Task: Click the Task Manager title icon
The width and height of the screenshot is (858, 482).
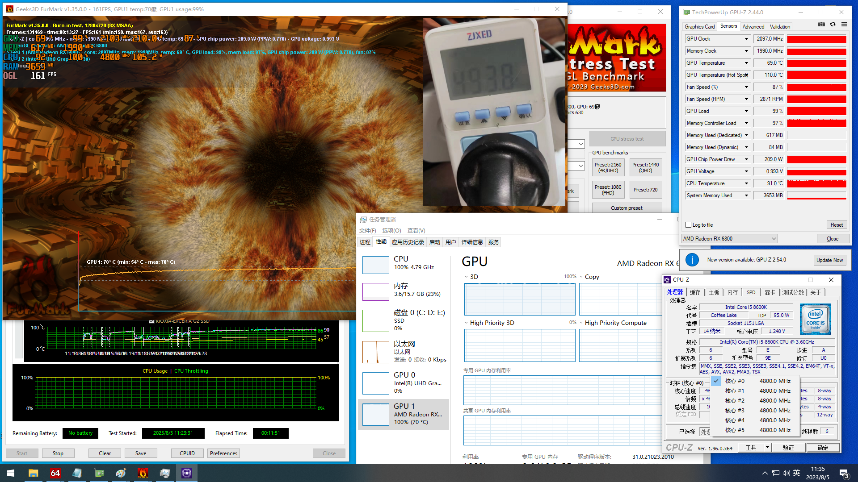Action: tap(363, 220)
